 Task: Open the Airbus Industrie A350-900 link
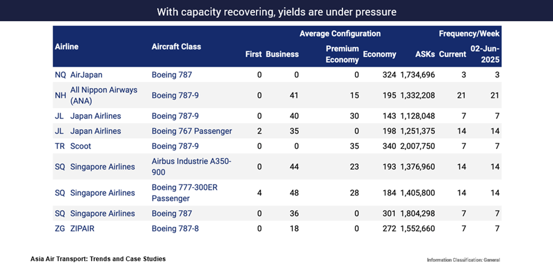click(x=192, y=167)
